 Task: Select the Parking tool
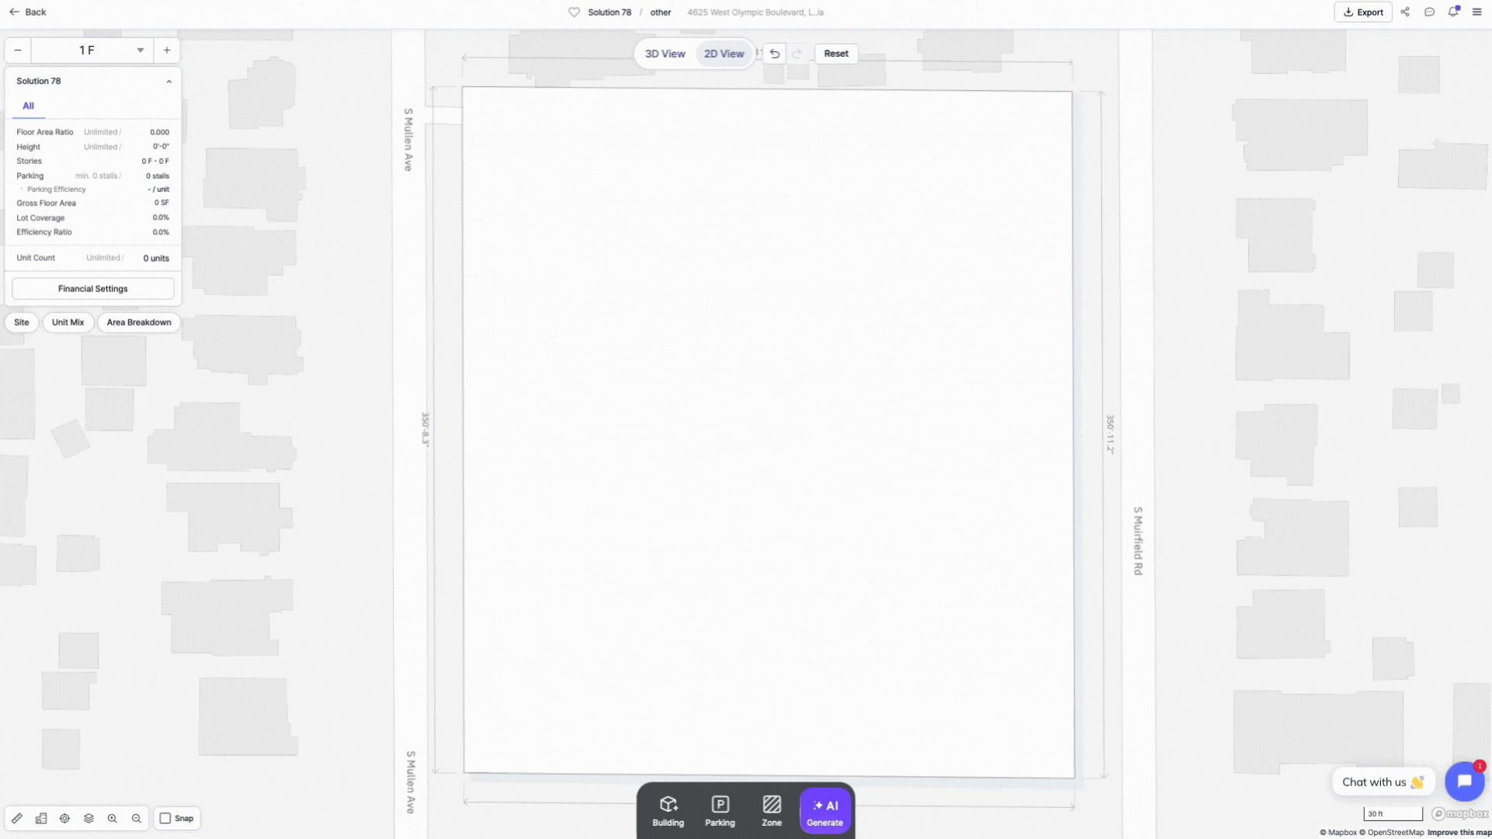720,810
